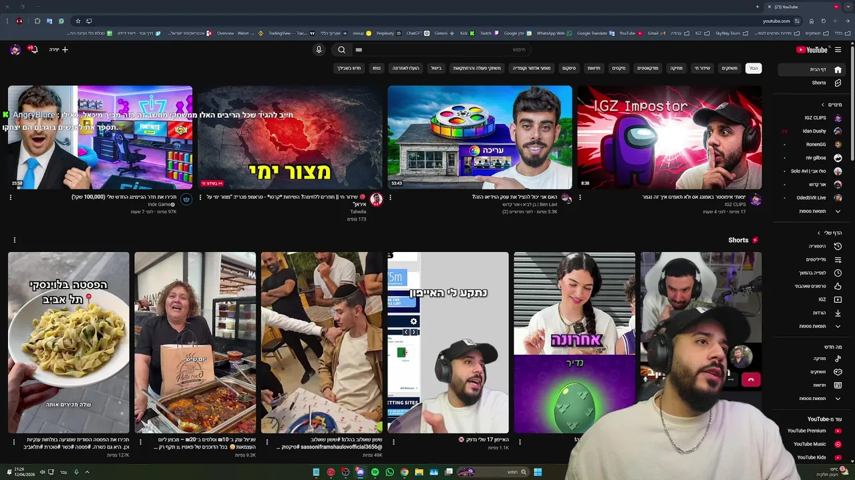Select the 'מוזיקה' filter chip
This screenshot has height=480, width=855.
[677, 68]
